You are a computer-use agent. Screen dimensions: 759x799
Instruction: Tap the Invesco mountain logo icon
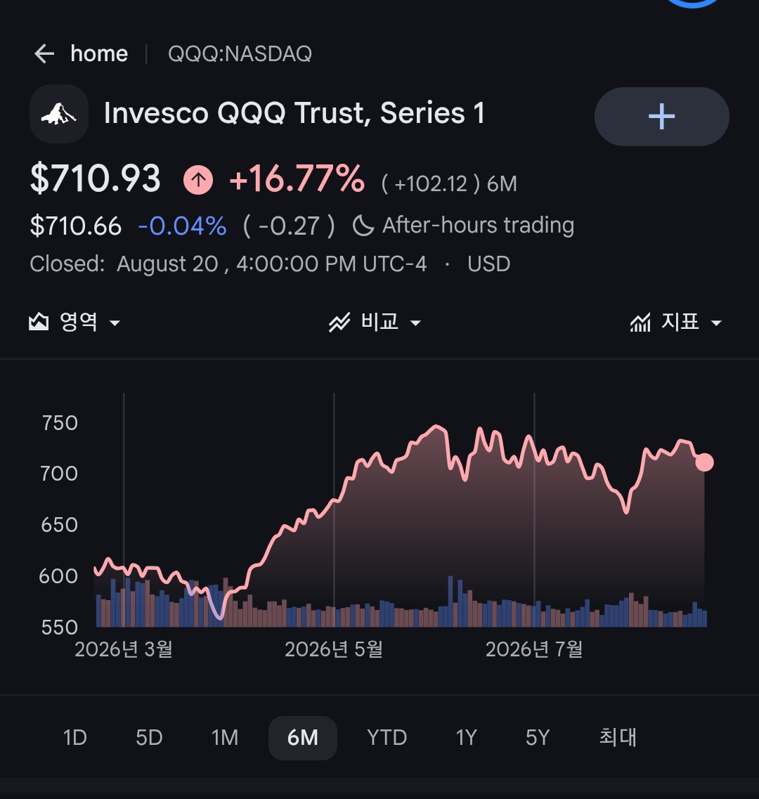(x=59, y=114)
